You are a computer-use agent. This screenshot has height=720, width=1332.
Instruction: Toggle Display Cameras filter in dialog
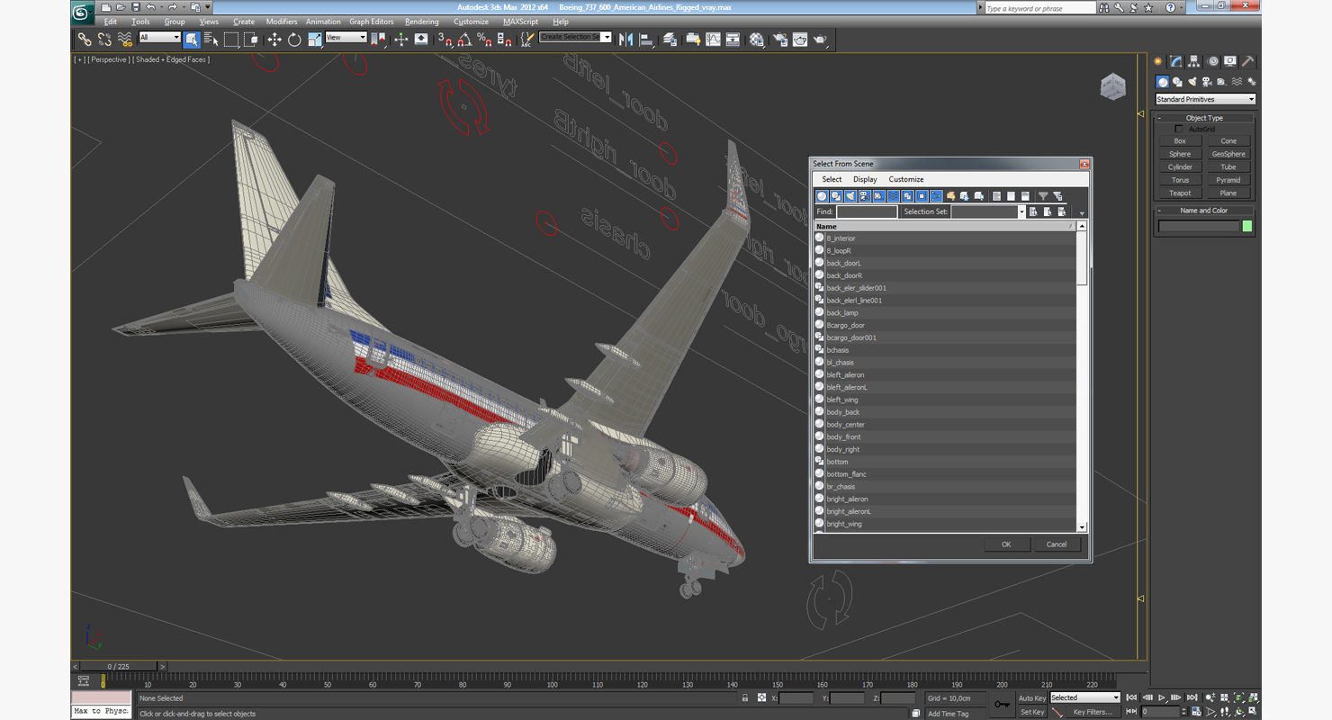(864, 195)
